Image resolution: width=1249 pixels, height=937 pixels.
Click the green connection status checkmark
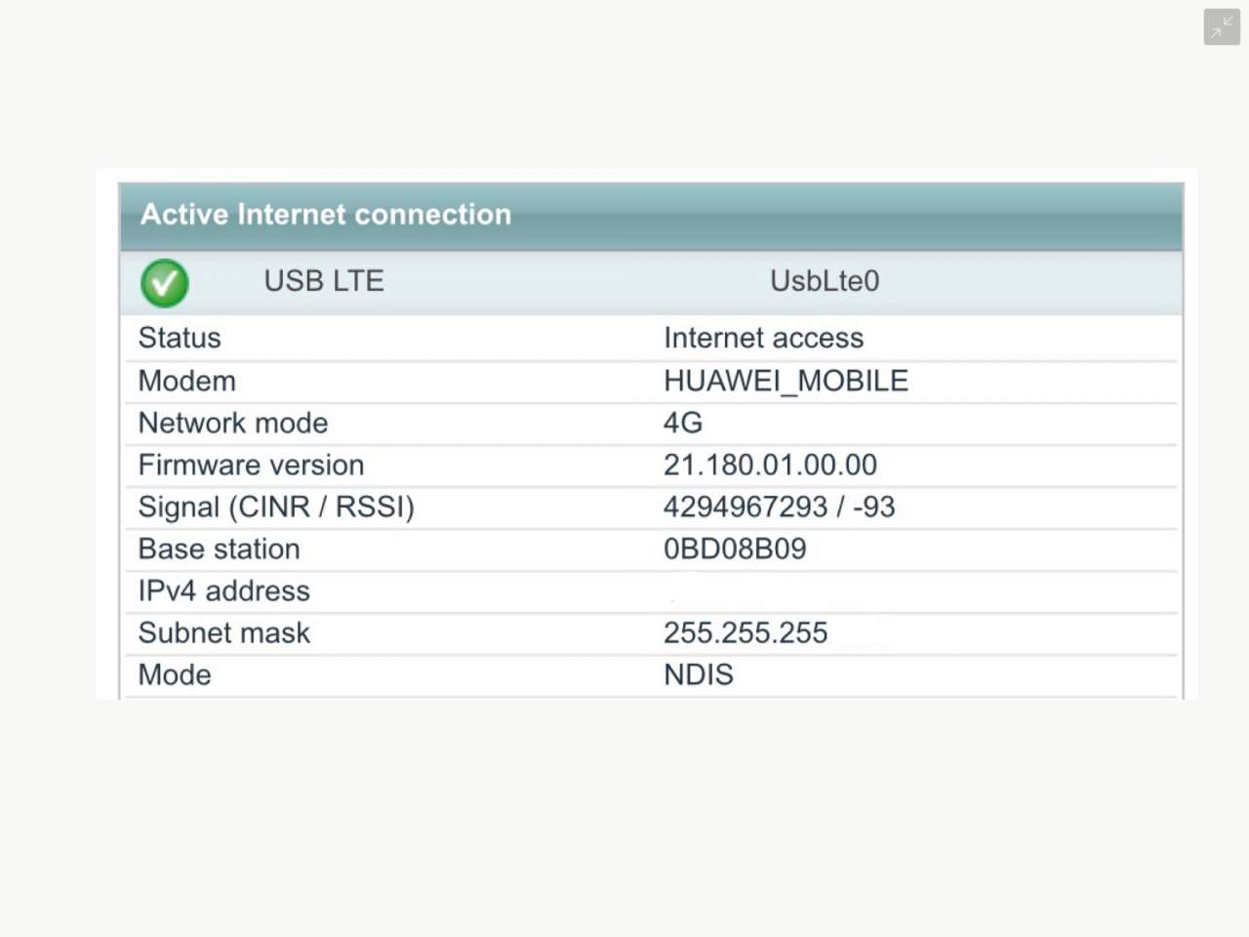(165, 283)
